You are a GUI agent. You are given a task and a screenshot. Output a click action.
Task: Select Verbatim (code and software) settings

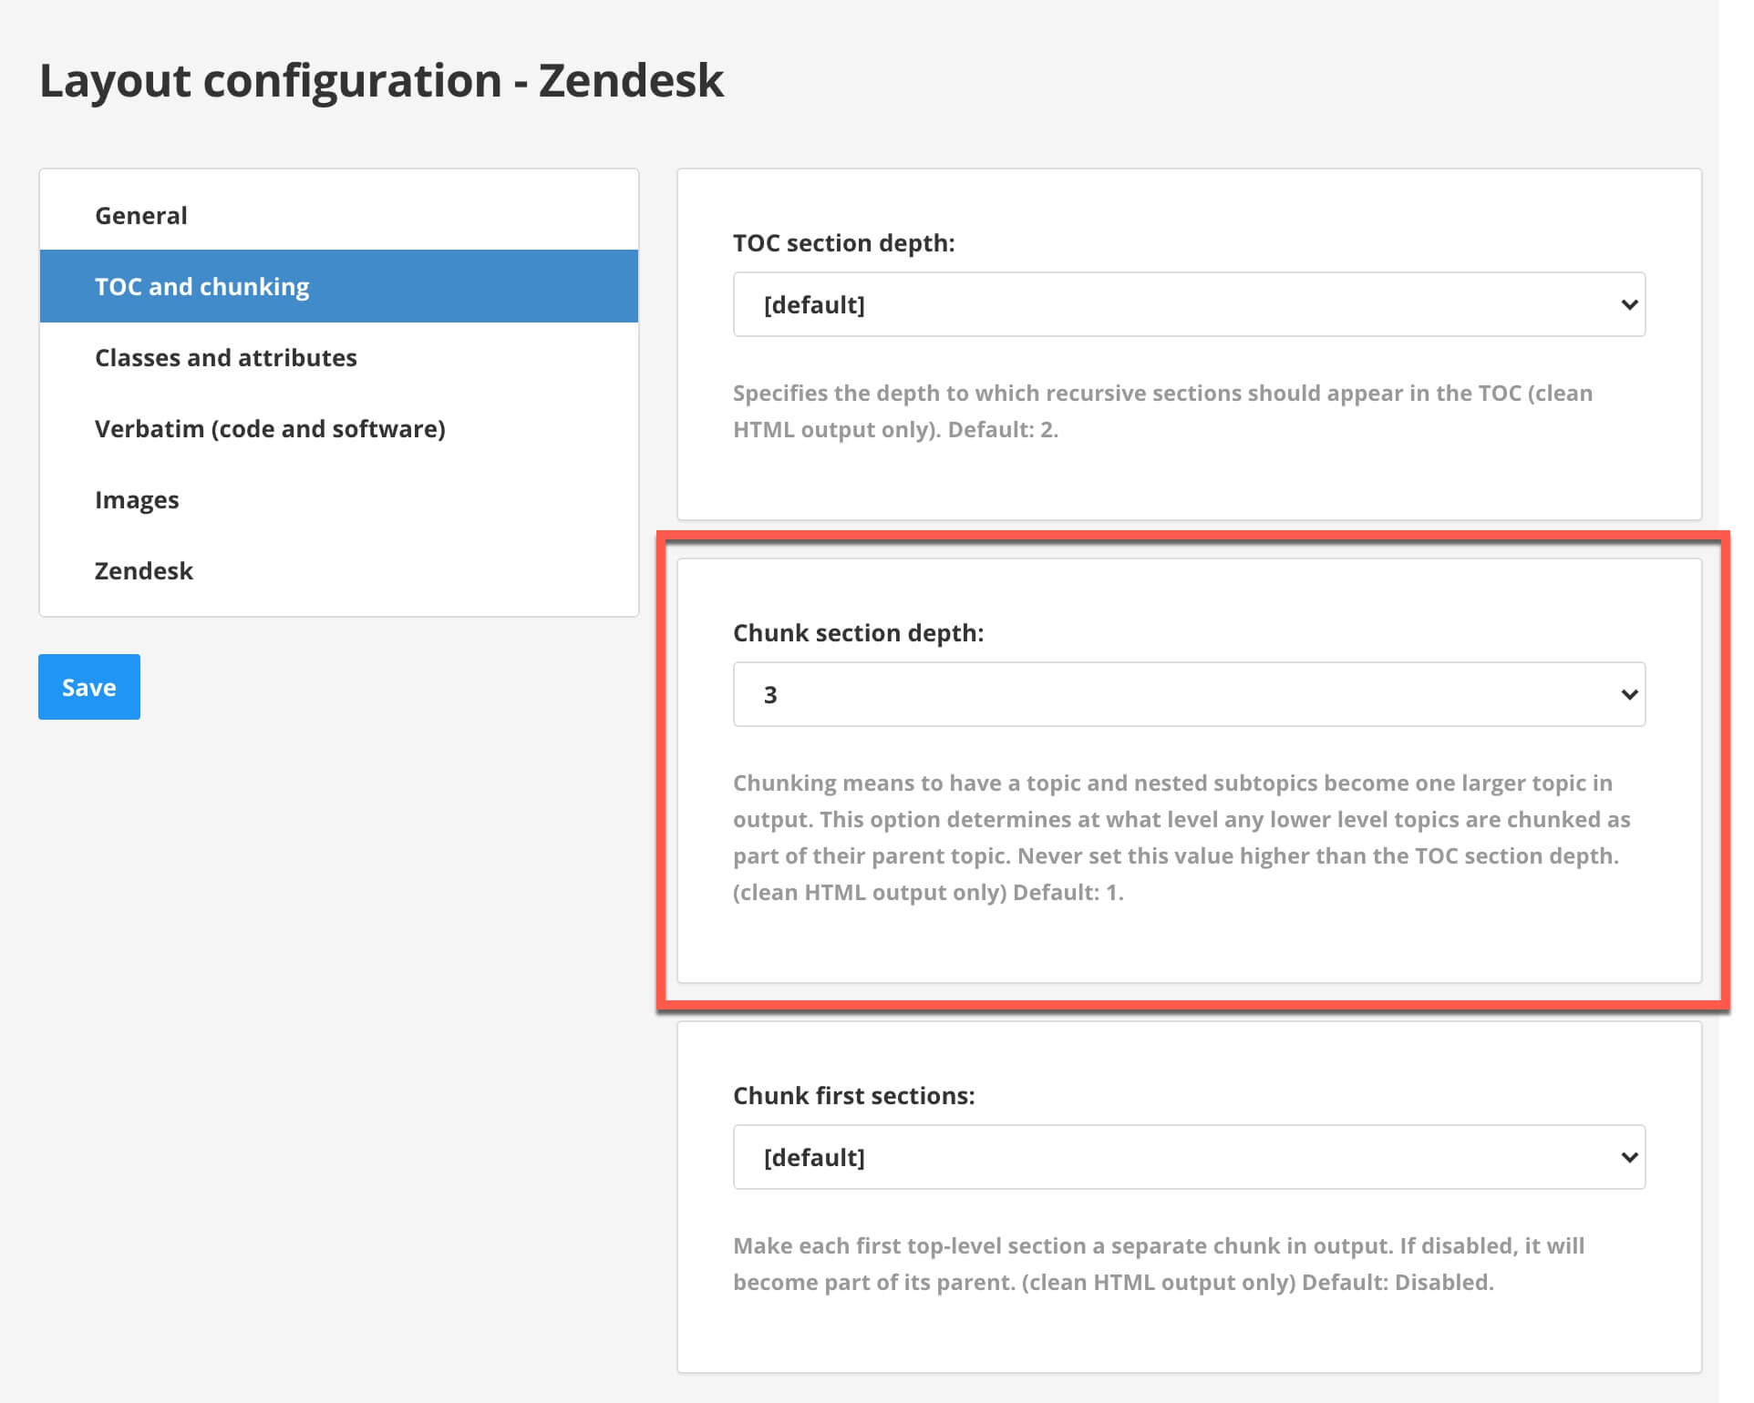coord(270,428)
